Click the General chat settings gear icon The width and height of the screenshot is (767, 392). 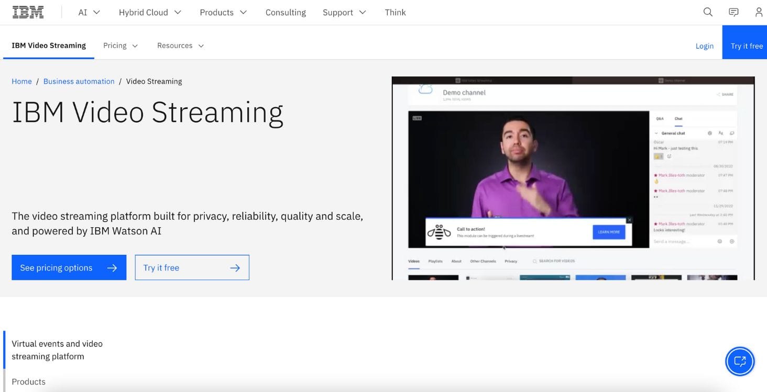click(x=710, y=133)
